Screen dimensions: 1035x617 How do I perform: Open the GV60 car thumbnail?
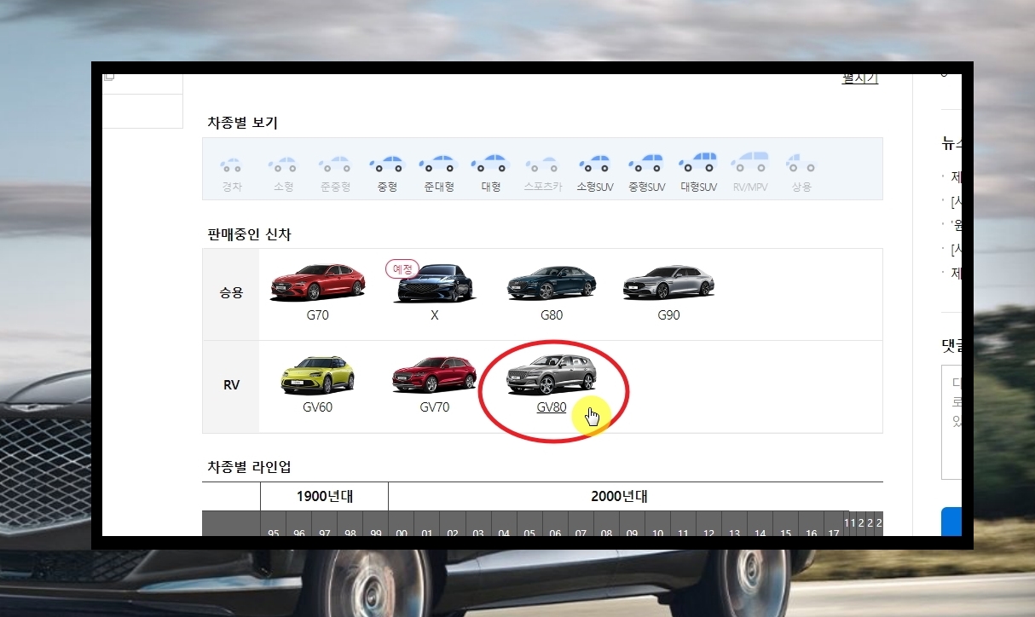pos(318,375)
